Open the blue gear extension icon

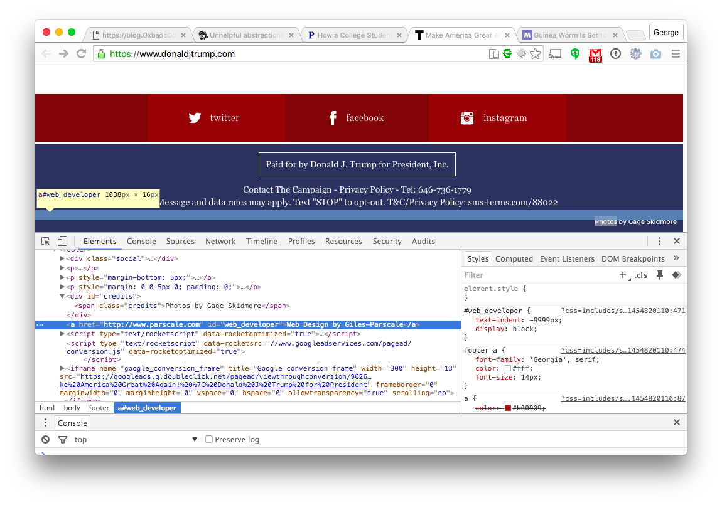(635, 54)
